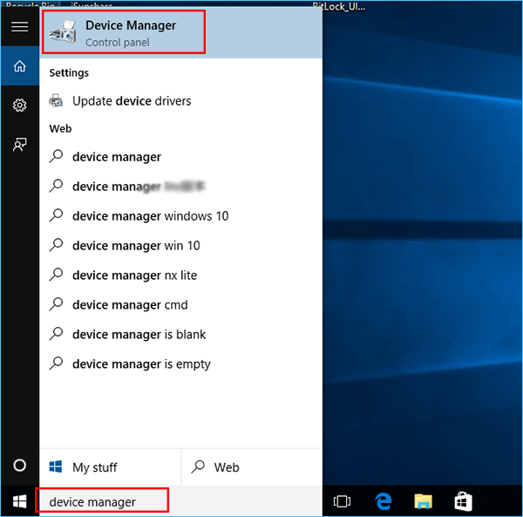523x517 pixels.
Task: Select Update device drivers setting
Action: [131, 101]
